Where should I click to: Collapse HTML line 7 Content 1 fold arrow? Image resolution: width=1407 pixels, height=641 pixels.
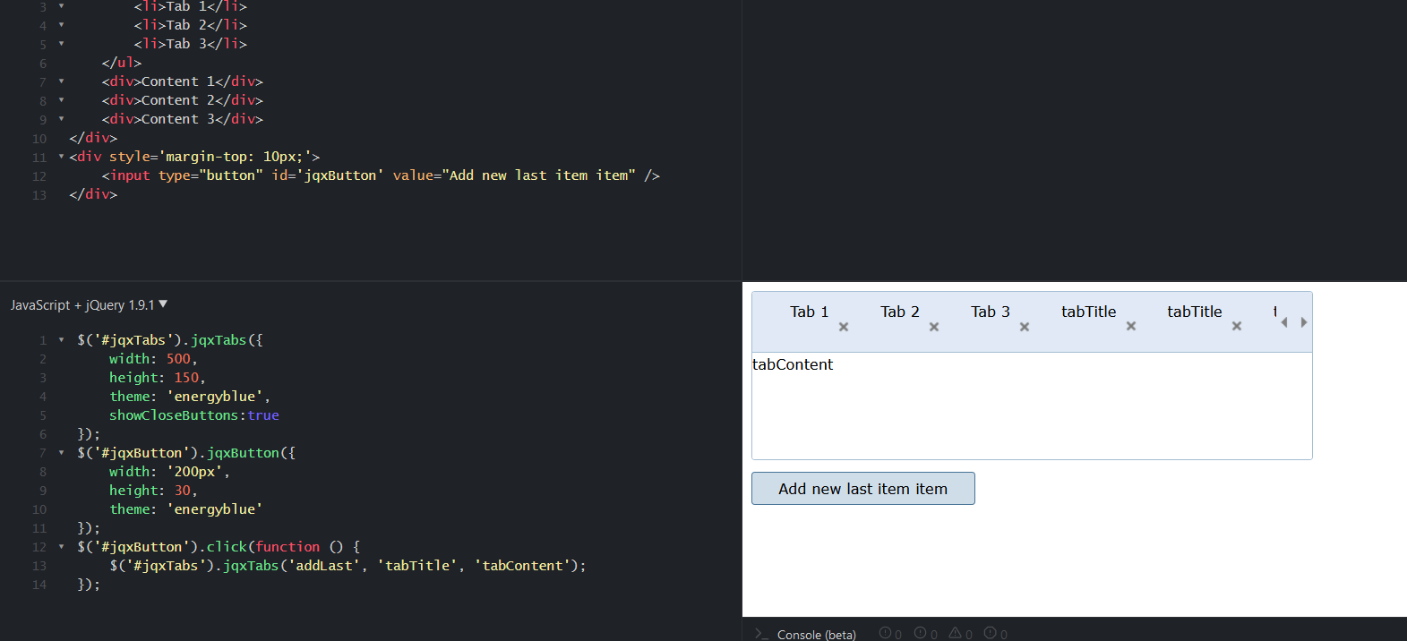pyautogui.click(x=61, y=81)
